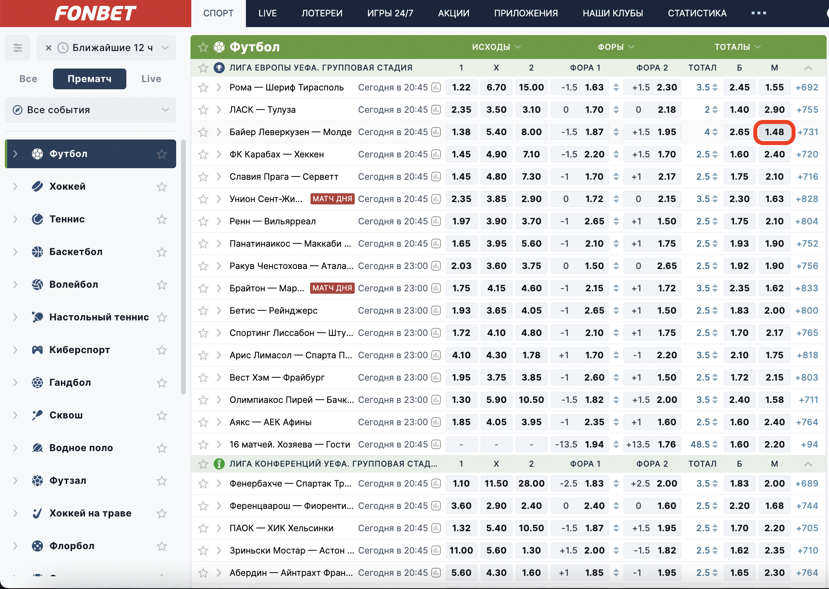Image resolution: width=829 pixels, height=589 pixels.
Task: Favorite the ЛАСК — Тулуза match star
Action: click(203, 110)
